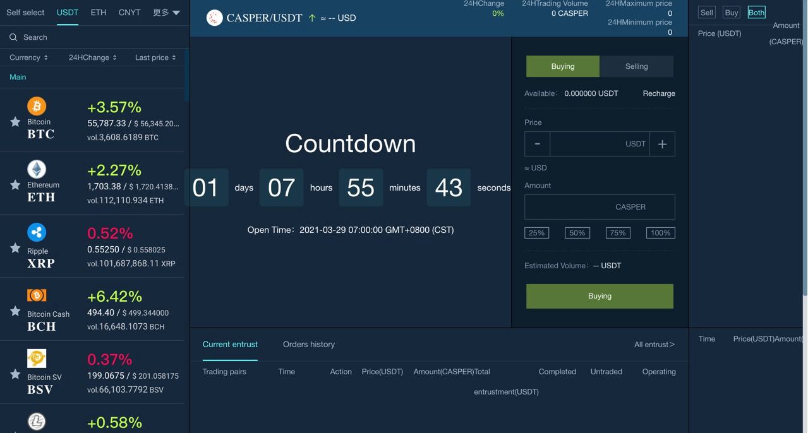808x433 pixels.
Task: Sort list by Last price
Action: click(x=155, y=57)
